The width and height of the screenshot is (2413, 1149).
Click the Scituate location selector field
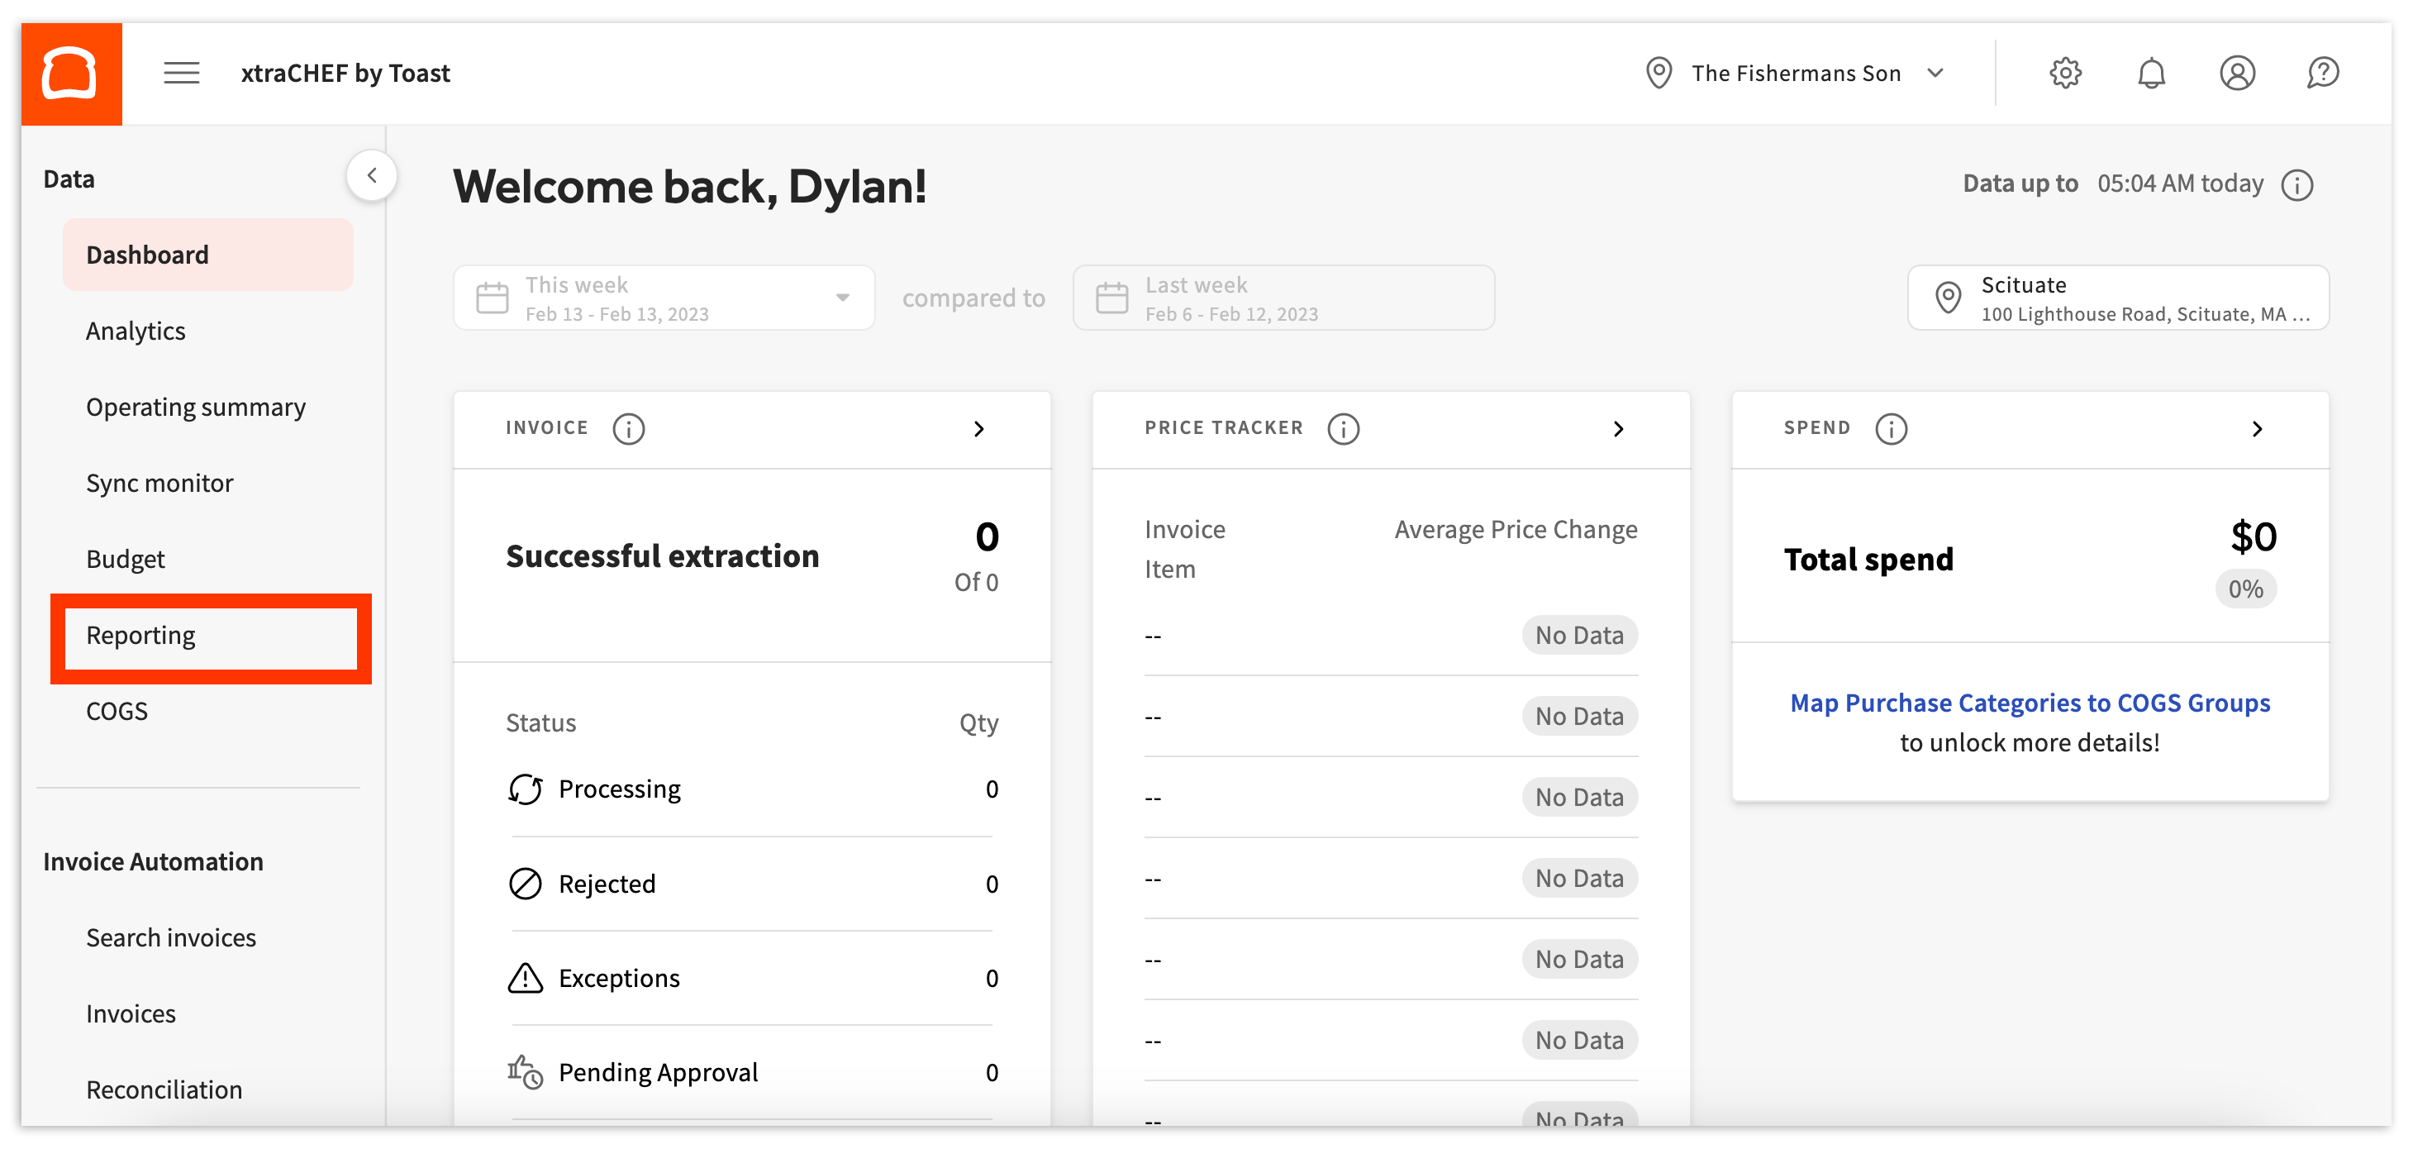pyautogui.click(x=2118, y=298)
